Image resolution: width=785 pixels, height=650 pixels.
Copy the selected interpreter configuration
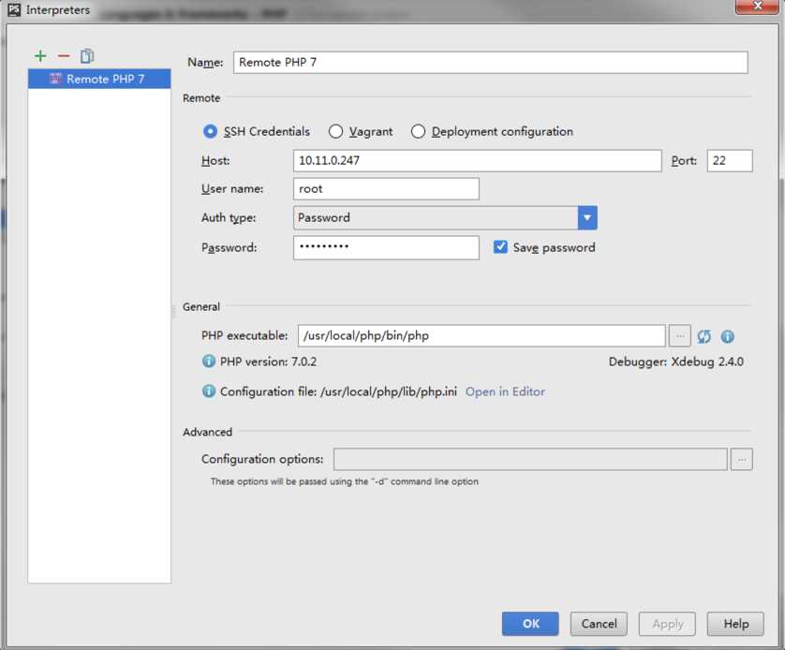click(x=86, y=56)
